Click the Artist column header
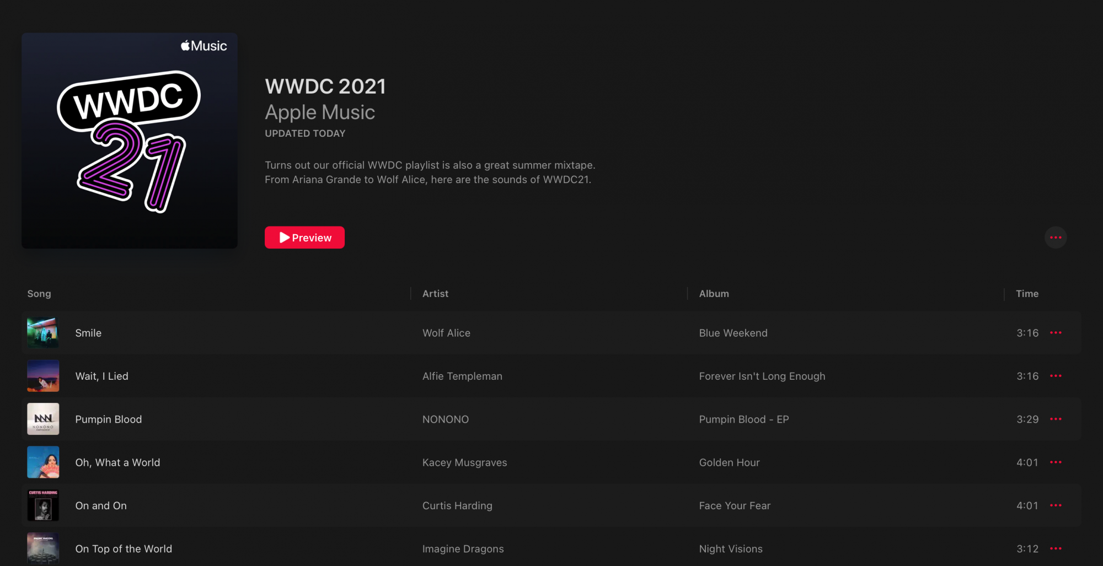 click(435, 294)
